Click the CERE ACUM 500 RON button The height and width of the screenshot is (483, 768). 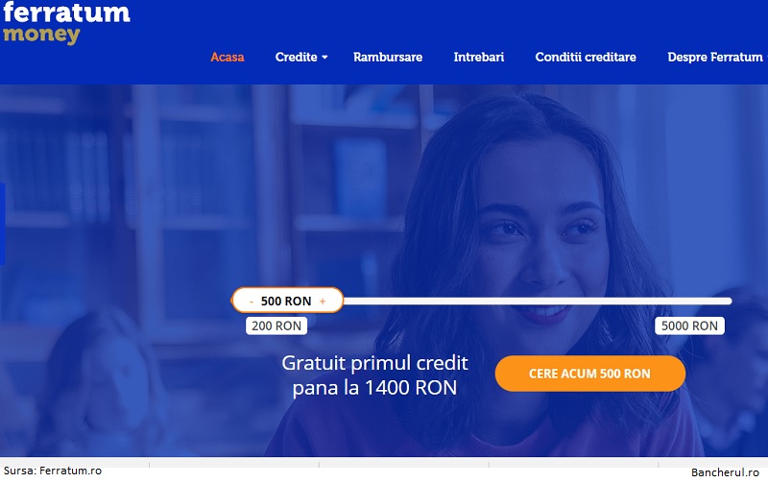point(590,374)
